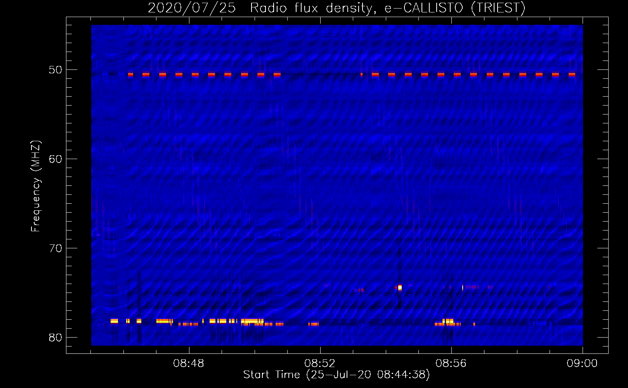Click the '08:48' time tick label
628x388 pixels.
coord(189,364)
